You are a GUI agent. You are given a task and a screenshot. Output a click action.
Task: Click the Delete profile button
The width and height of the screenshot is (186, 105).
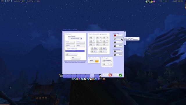pyautogui.click(x=80, y=42)
